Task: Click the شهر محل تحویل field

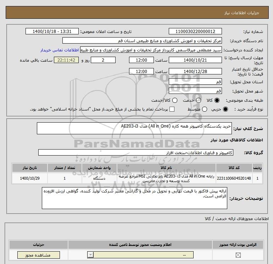Action: (x=195, y=91)
